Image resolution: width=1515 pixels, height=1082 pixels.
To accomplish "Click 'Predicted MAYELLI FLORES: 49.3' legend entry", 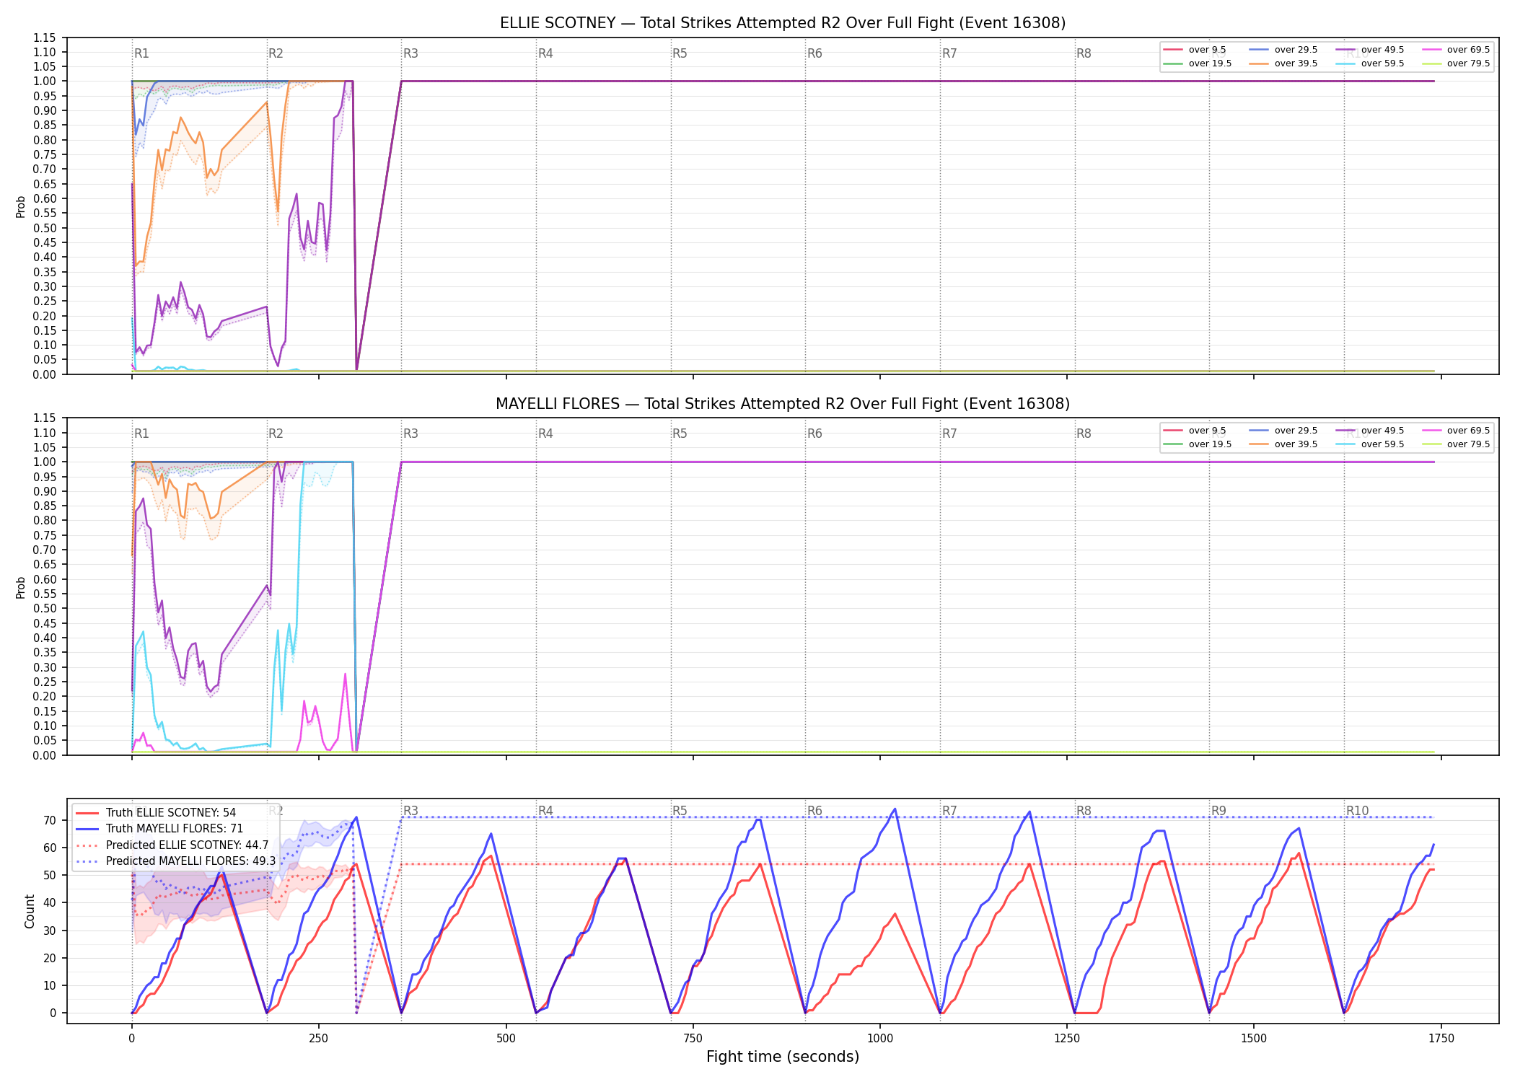I will coord(176,861).
